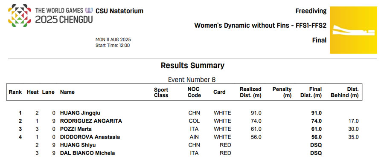Click the Rank column header

coord(15,92)
